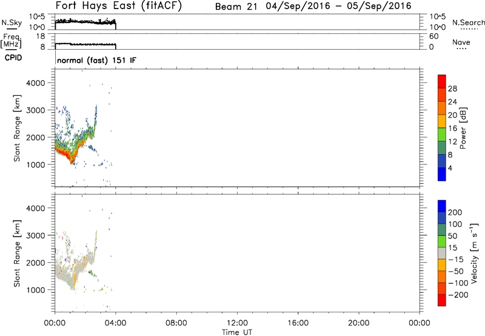This screenshot has height=336, width=485.
Task: Click the "N.Sky" legend label
Action: click(12, 22)
